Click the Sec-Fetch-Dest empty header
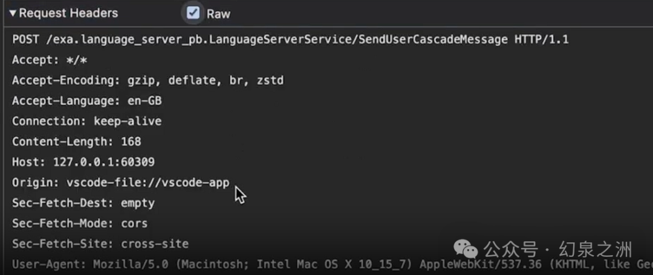The image size is (653, 275). click(x=83, y=203)
